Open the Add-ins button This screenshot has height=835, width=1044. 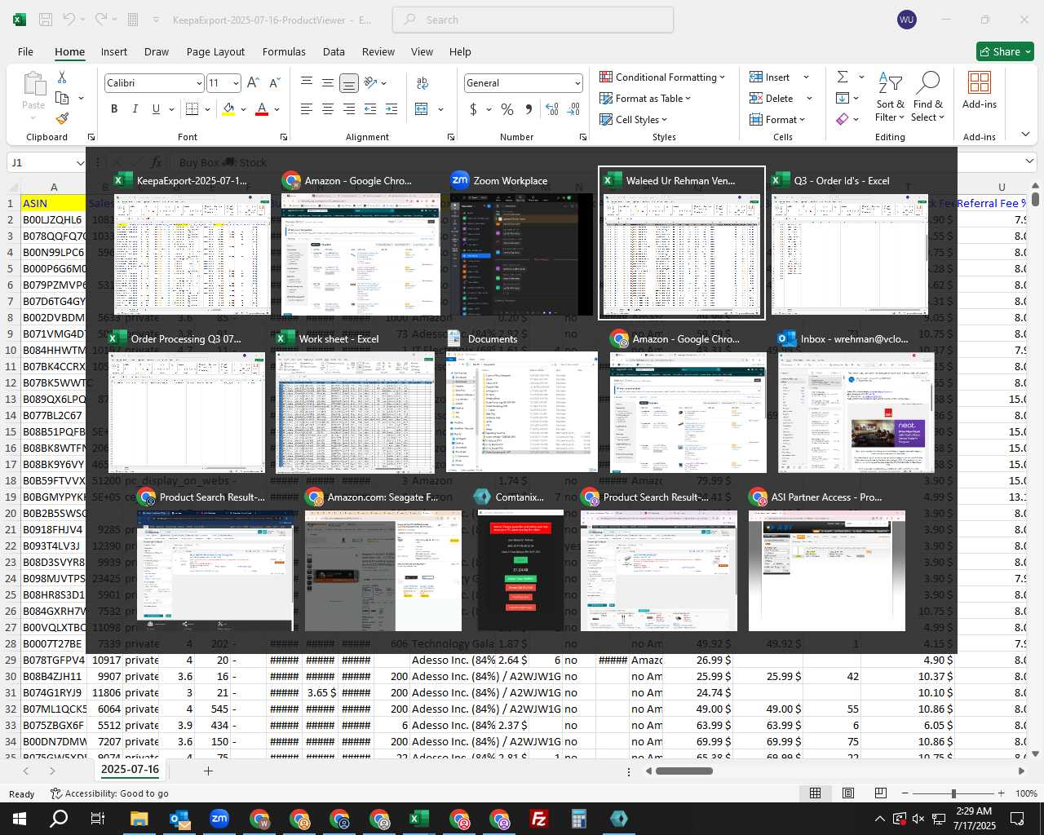[x=980, y=90]
